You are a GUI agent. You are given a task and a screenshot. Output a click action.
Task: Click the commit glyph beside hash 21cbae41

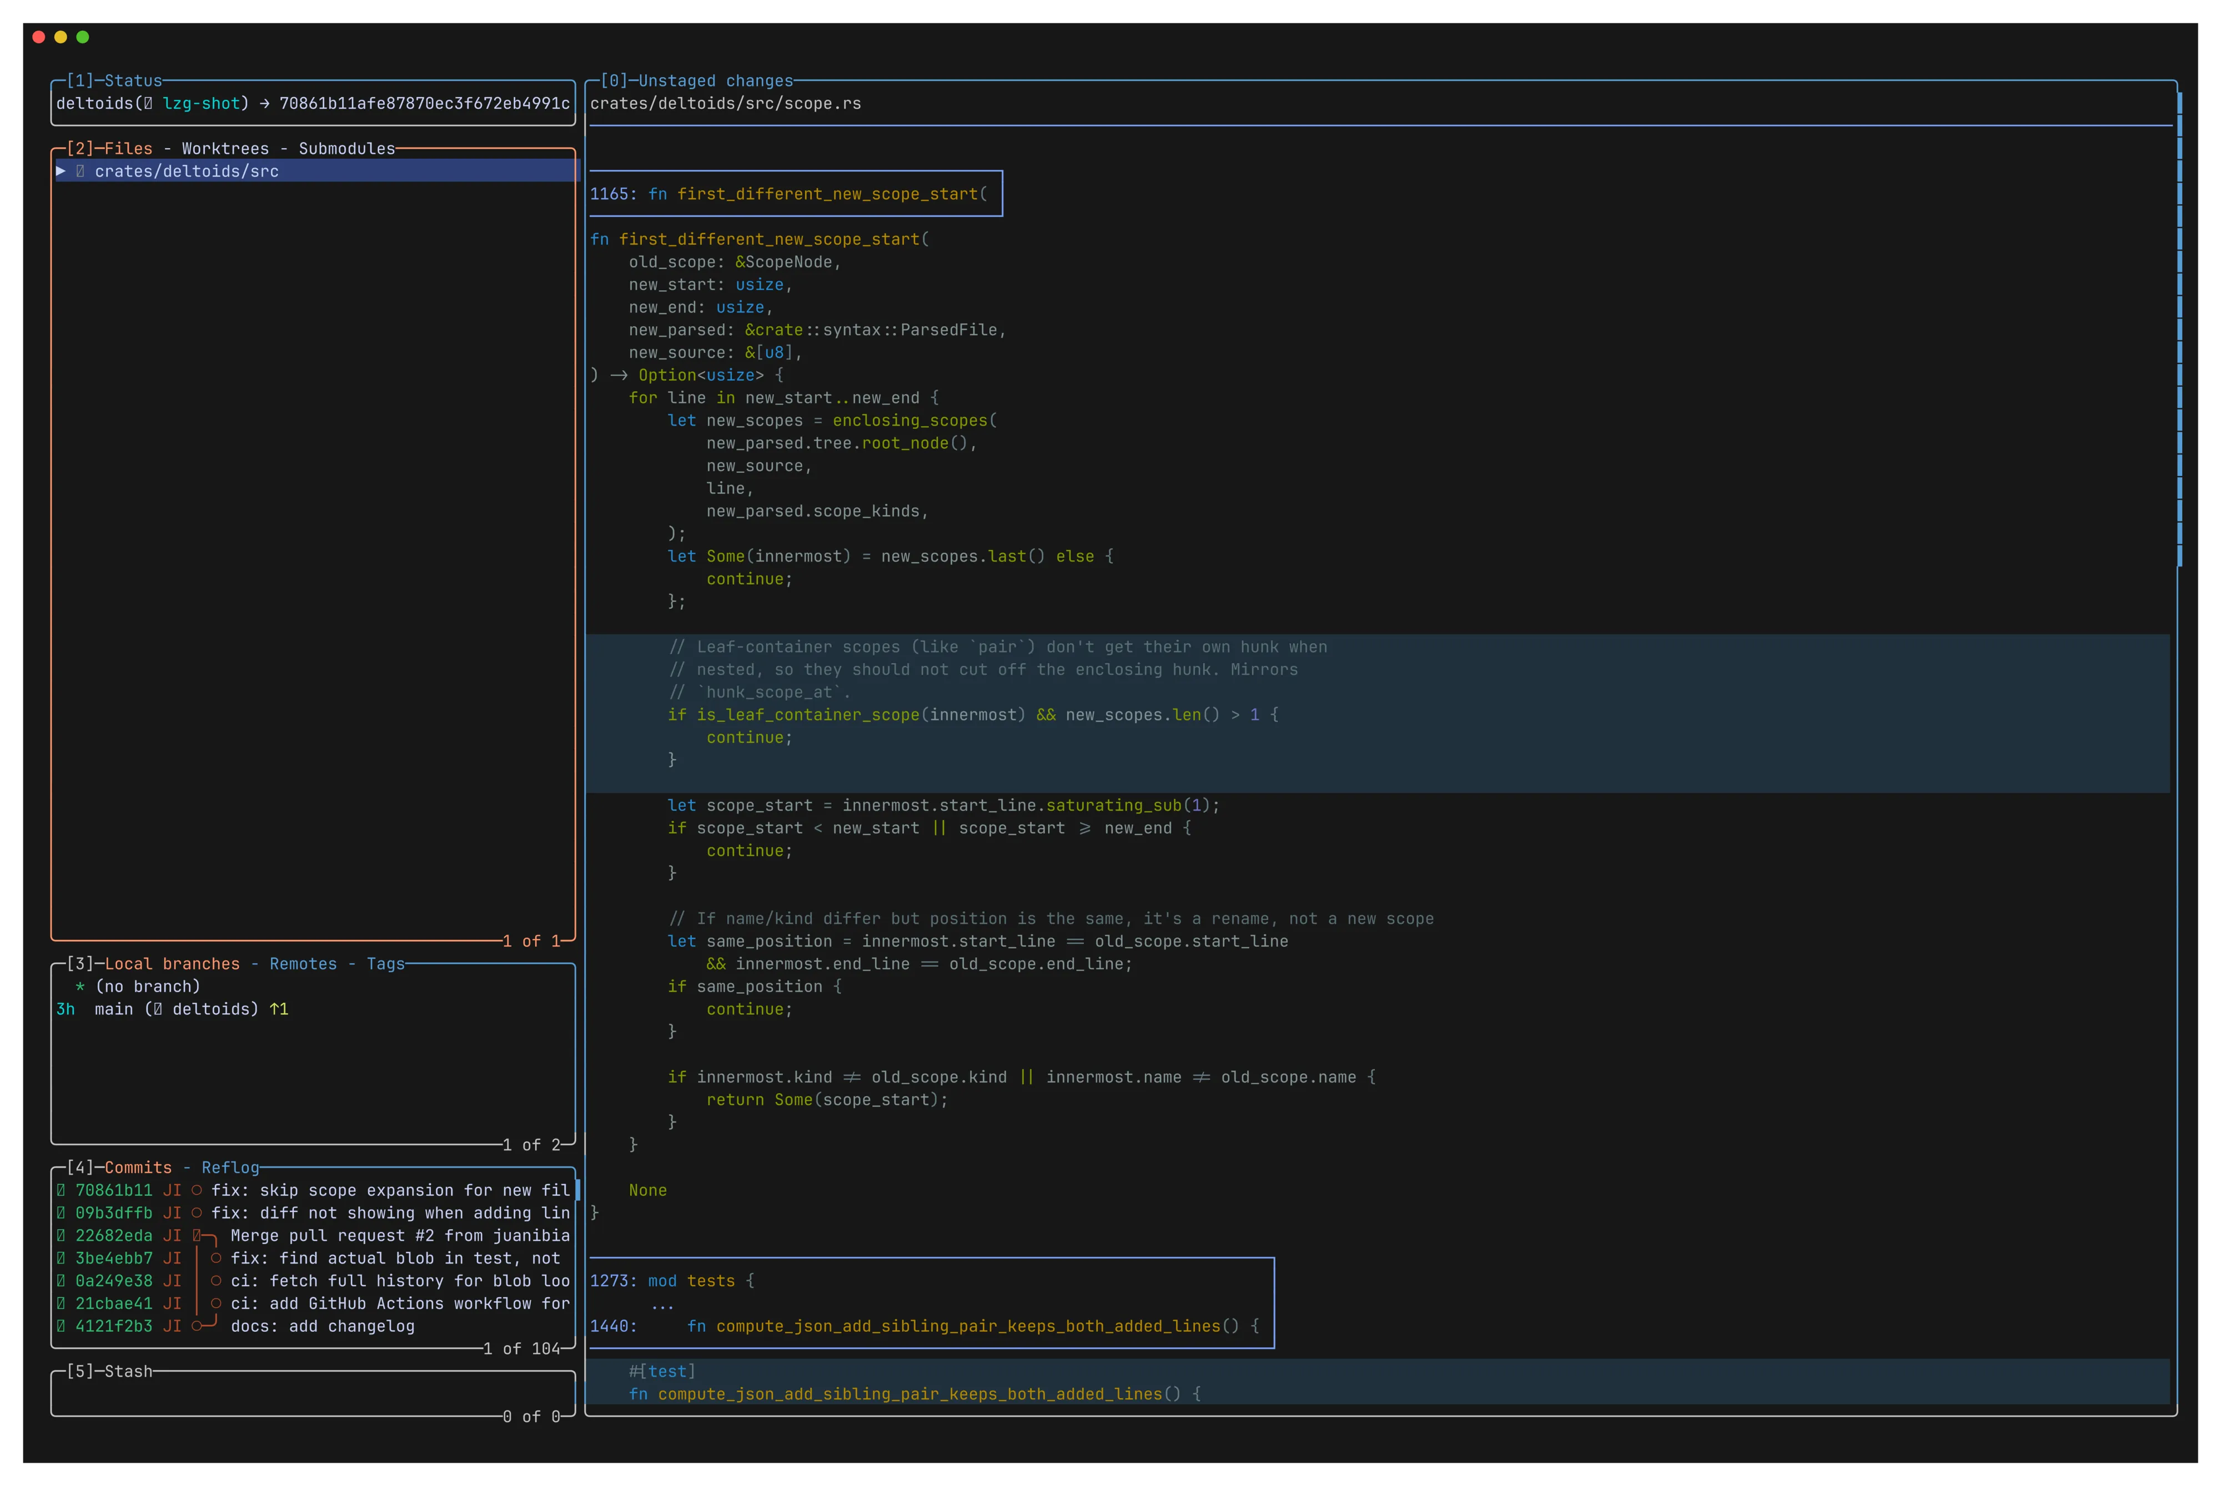(x=61, y=1304)
